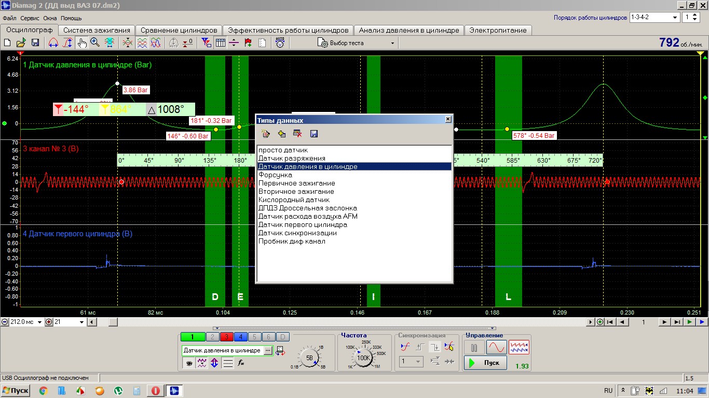
Task: Toggle the D channel button
Action: (282, 337)
